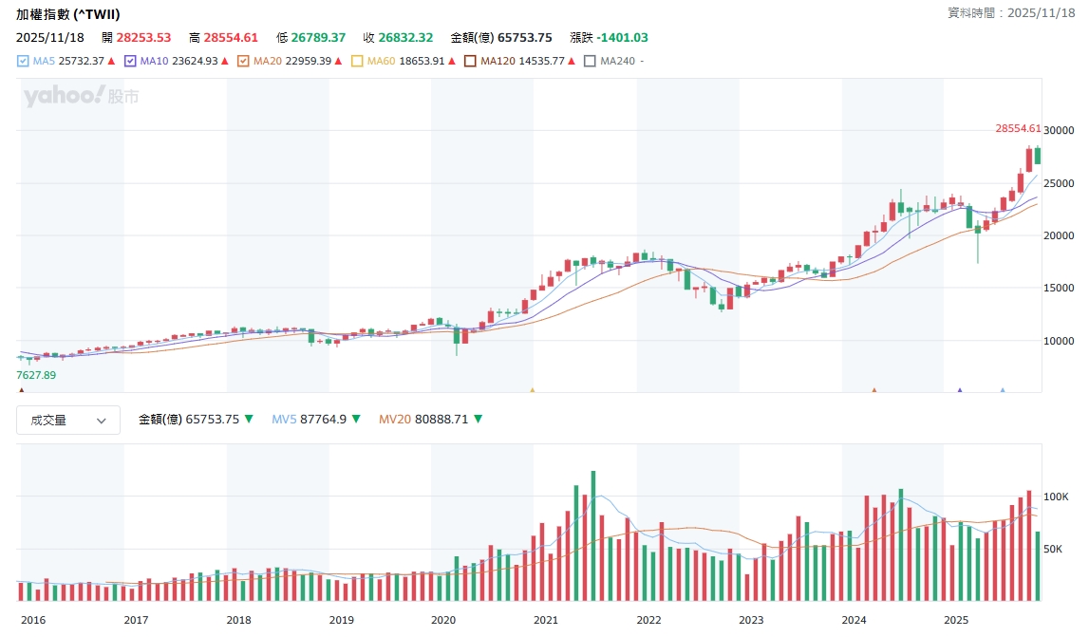The height and width of the screenshot is (637, 1089).
Task: Disable the MA20 line checkbox
Action: [243, 61]
